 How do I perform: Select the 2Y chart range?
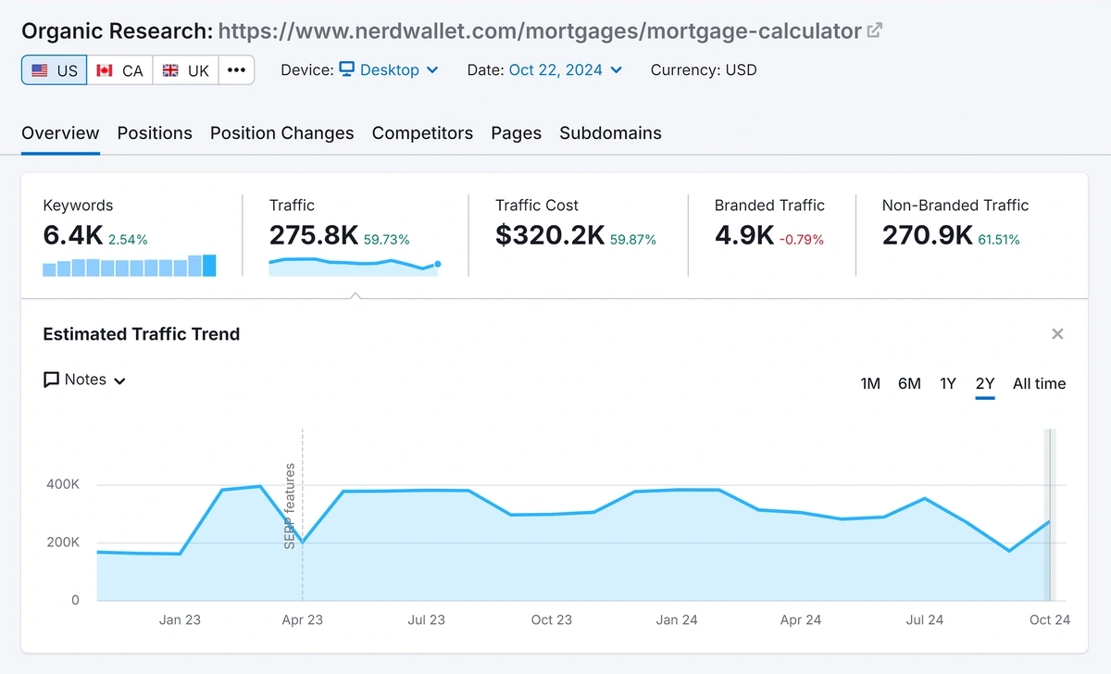985,383
